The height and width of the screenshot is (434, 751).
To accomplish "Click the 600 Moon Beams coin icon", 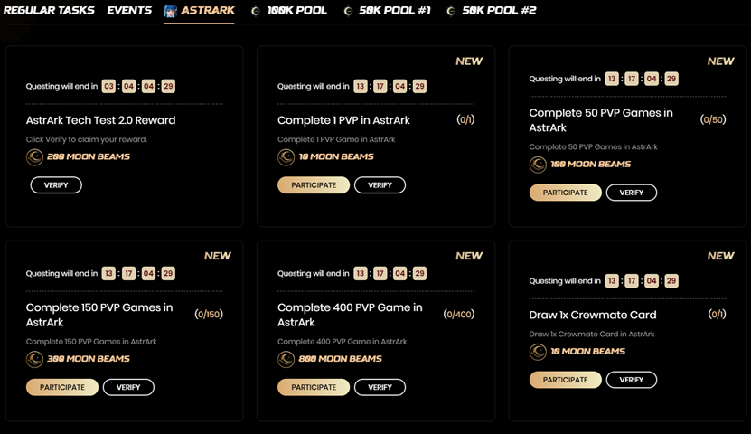I will pos(286,359).
